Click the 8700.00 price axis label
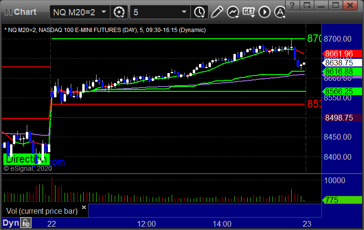This screenshot has width=364, height=230. (x=338, y=39)
